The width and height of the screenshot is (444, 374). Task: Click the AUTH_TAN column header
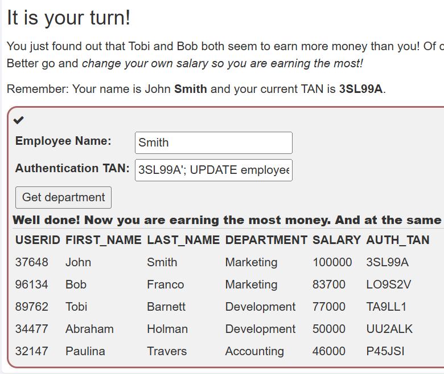397,240
